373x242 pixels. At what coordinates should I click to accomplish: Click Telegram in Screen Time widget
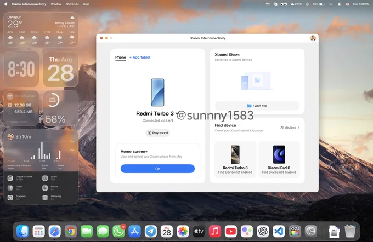[x=17, y=197]
